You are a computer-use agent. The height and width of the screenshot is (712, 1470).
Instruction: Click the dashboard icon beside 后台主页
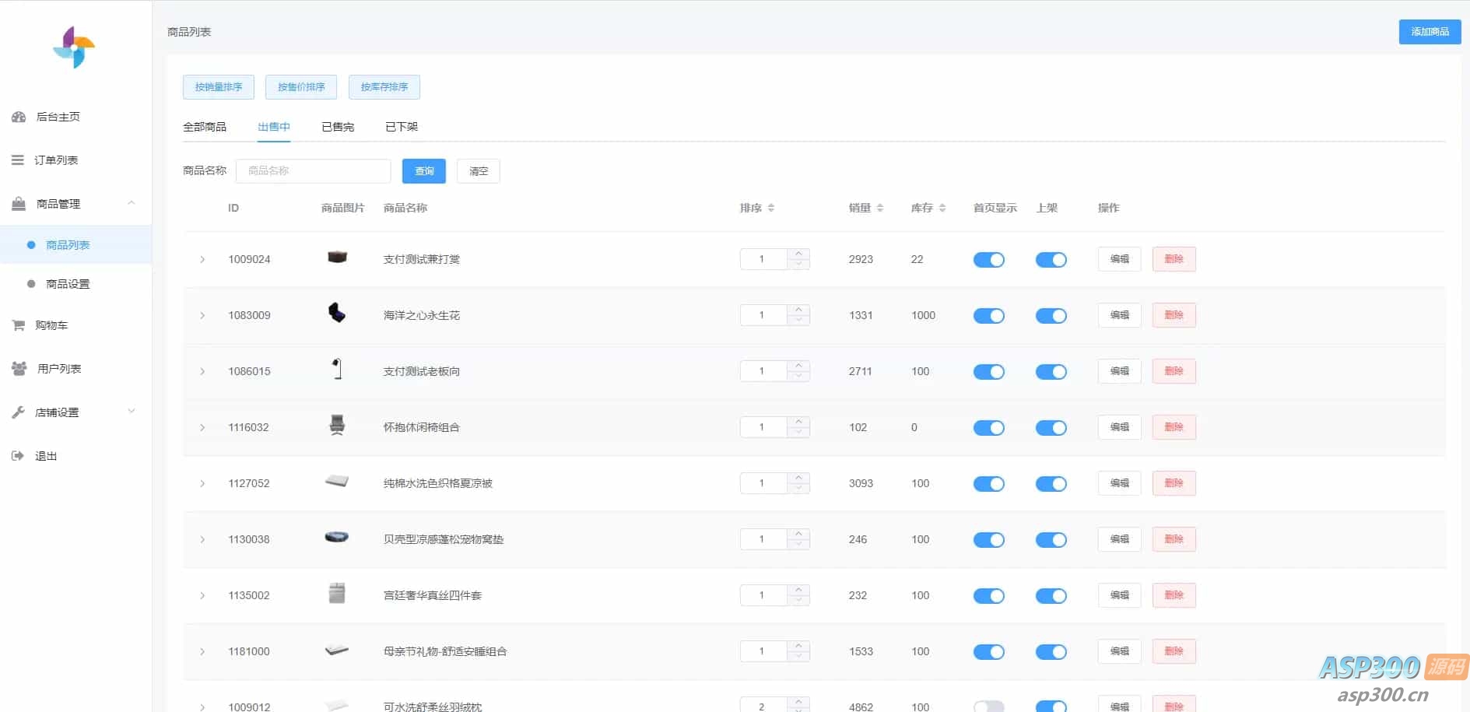19,117
